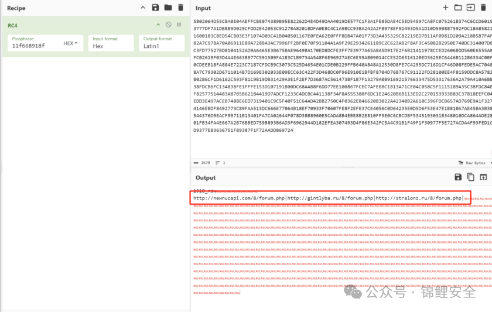492x312 pixels.
Task: Copy the raw output to clipboard
Action: [x=471, y=177]
